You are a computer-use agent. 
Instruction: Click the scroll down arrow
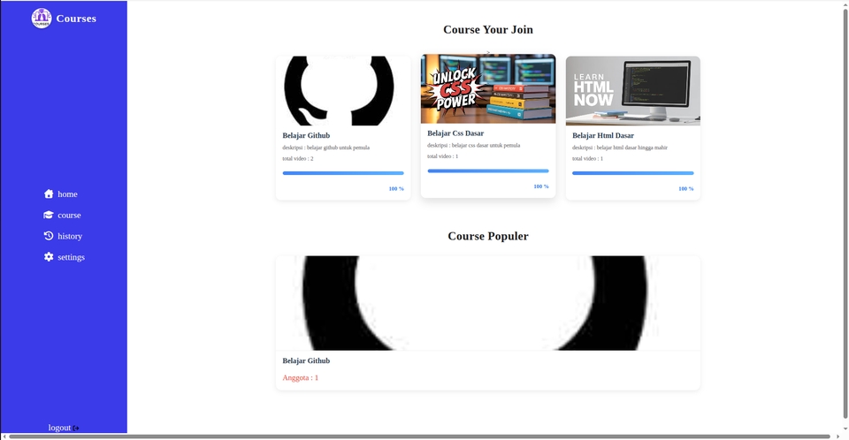coord(845,429)
